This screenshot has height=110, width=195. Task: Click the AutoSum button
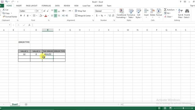click(x=169, y=9)
